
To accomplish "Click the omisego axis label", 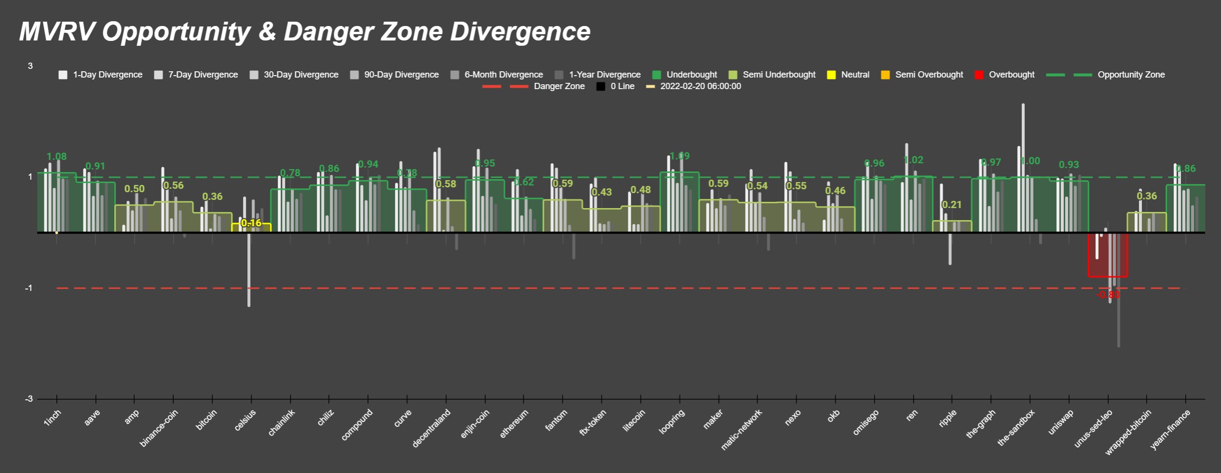I will (865, 422).
